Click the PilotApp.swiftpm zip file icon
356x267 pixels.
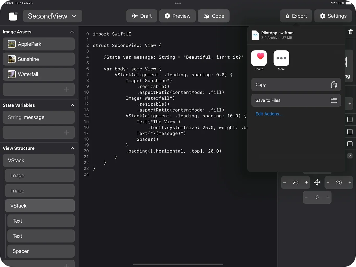(255, 35)
